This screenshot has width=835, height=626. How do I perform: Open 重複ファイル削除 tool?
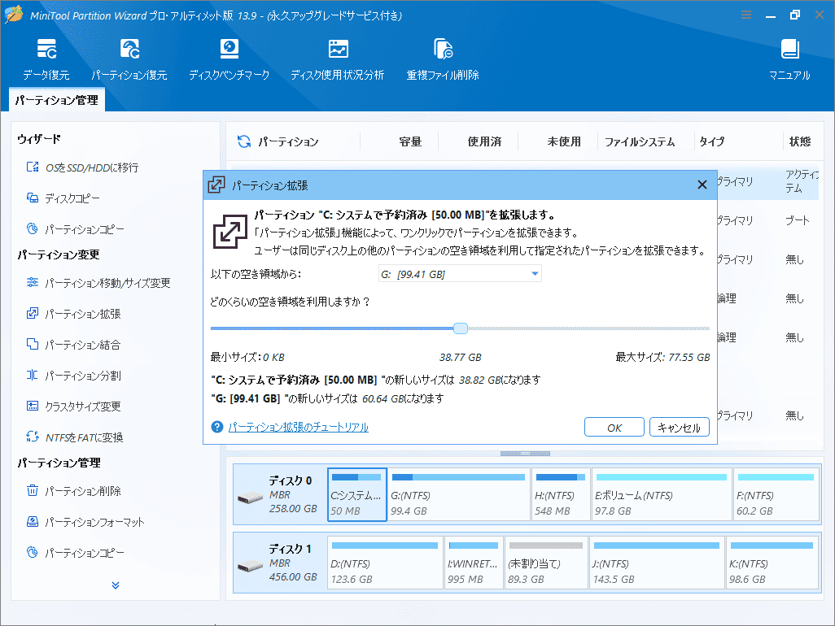[x=443, y=59]
